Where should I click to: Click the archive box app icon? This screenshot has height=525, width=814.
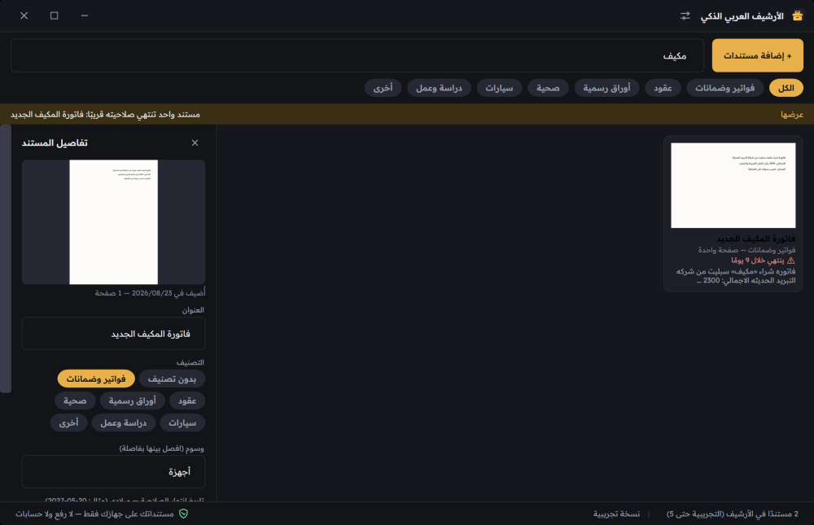(x=798, y=16)
